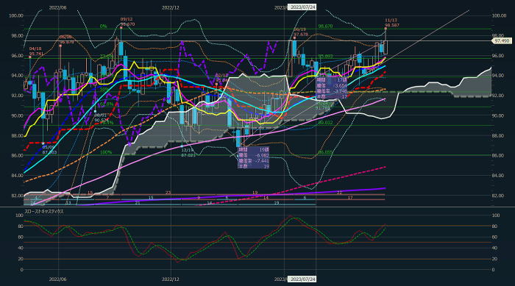
Task: Click stochastics 60 level on left axis
Action: click(x=21, y=237)
